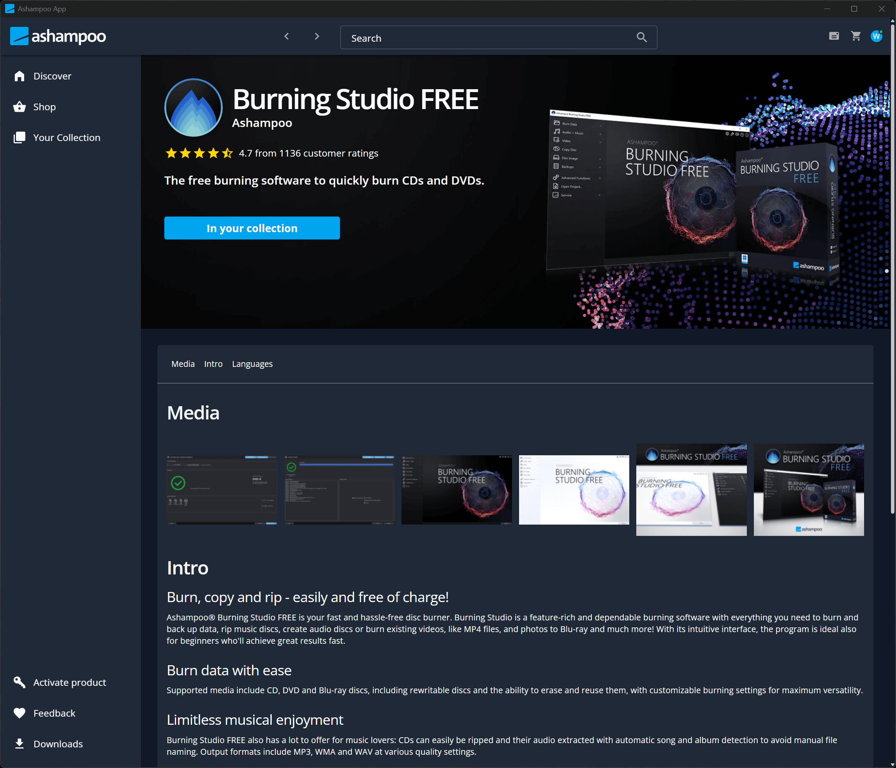This screenshot has width=896, height=768.
Task: Click the Feedback heart icon
Action: 19,713
